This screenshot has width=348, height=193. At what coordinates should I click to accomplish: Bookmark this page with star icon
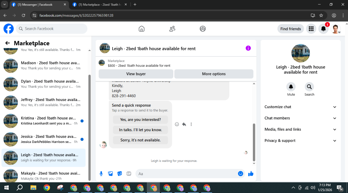(321, 15)
